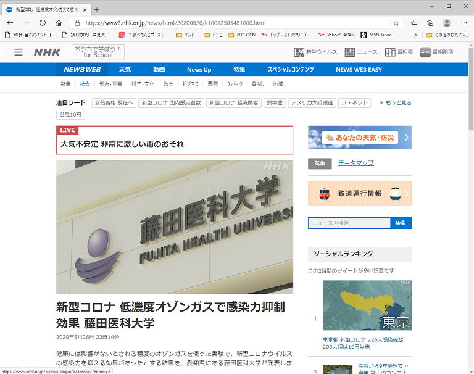Open NTT.OCN bookmark folder

[242, 35]
